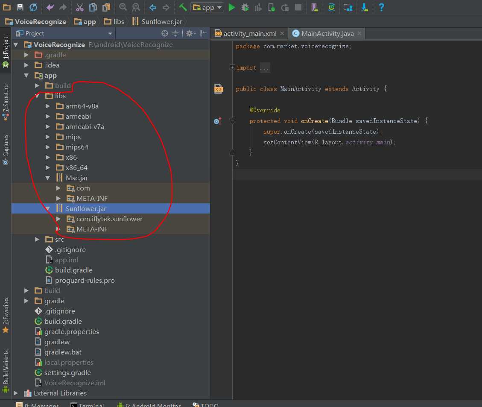Expand the import fold in the editor
The height and width of the screenshot is (407, 482).
click(x=232, y=67)
